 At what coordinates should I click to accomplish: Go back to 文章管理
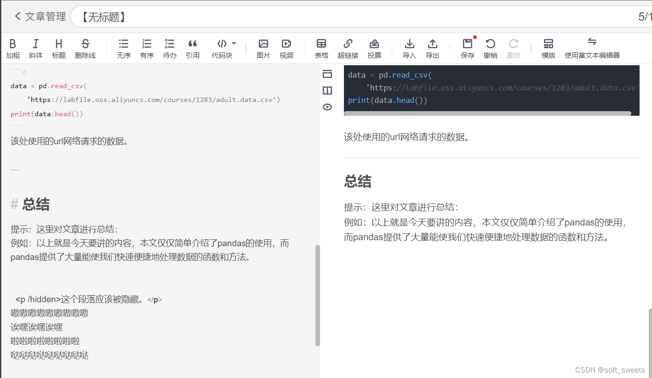[x=40, y=17]
